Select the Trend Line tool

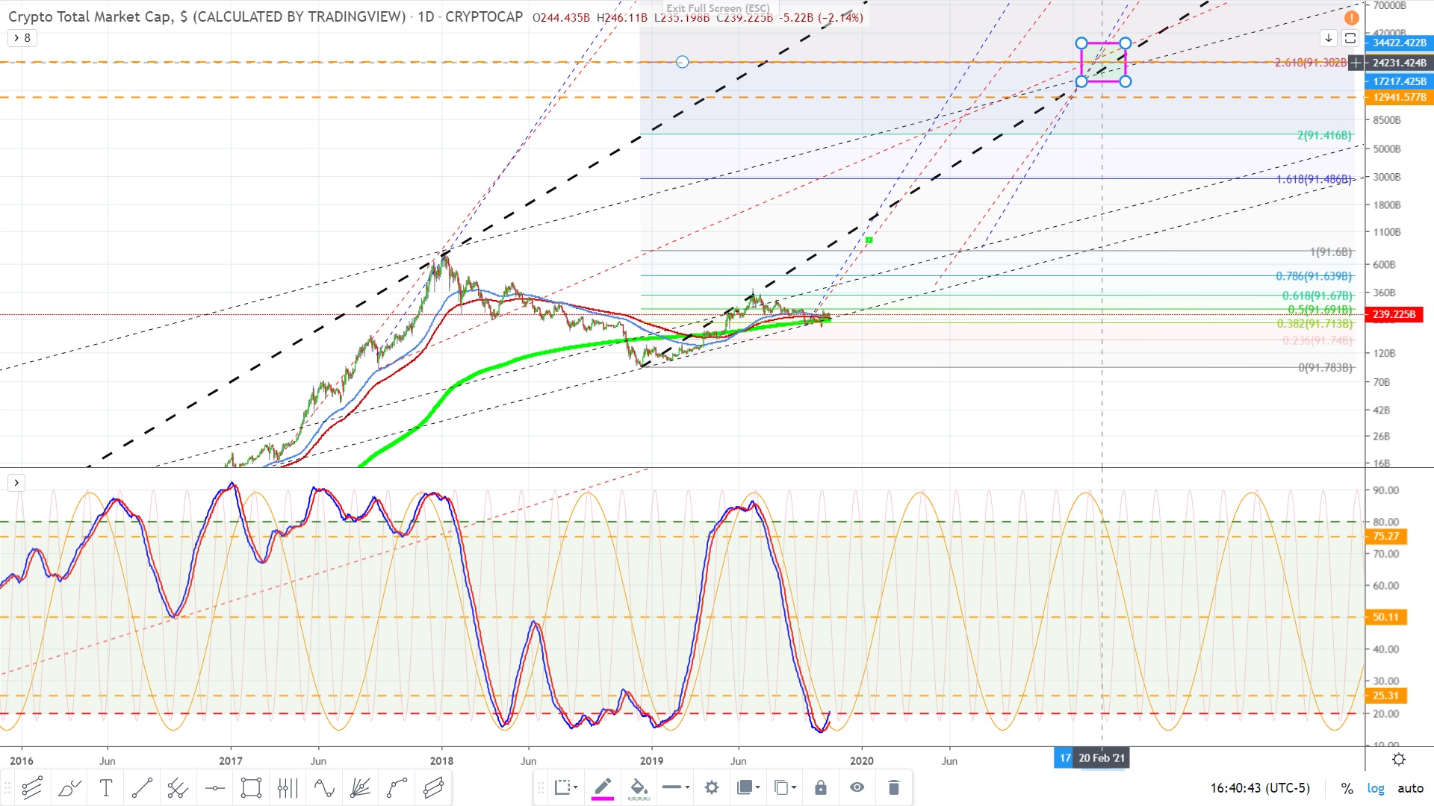pyautogui.click(x=142, y=787)
